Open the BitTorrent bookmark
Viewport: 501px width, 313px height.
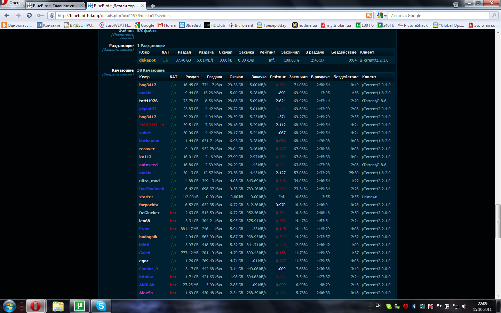[241, 25]
